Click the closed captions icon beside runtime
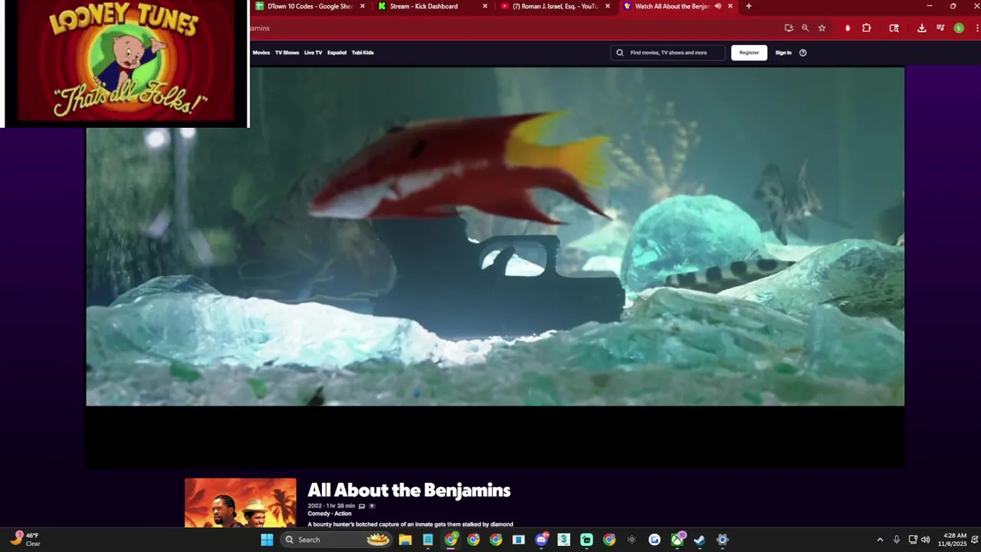 coord(362,506)
